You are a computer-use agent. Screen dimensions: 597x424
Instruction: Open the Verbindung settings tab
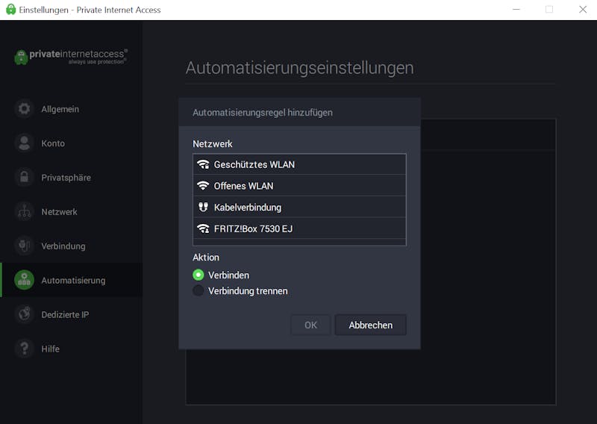pyautogui.click(x=71, y=246)
